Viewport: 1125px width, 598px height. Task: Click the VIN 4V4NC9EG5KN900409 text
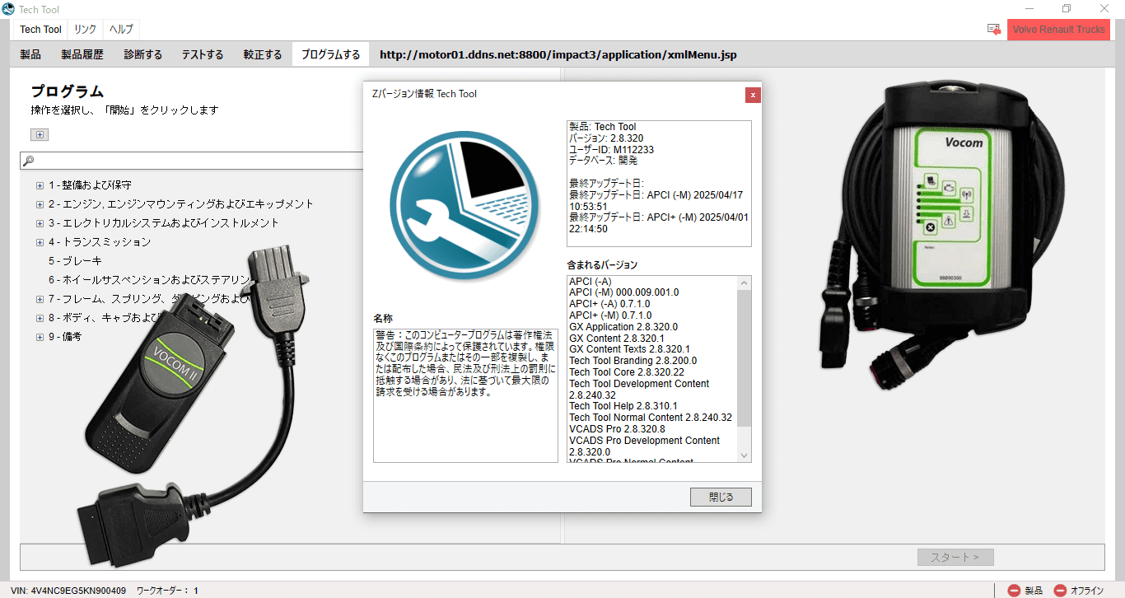click(68, 591)
